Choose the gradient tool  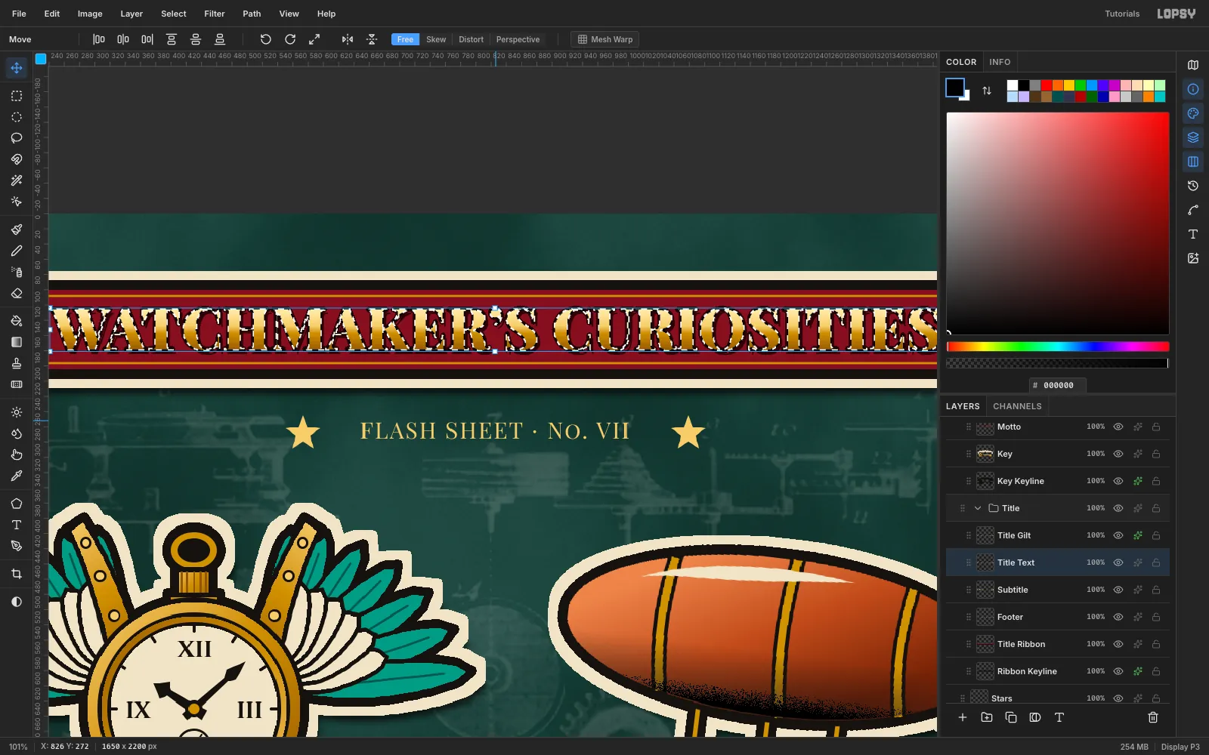pyautogui.click(x=17, y=342)
